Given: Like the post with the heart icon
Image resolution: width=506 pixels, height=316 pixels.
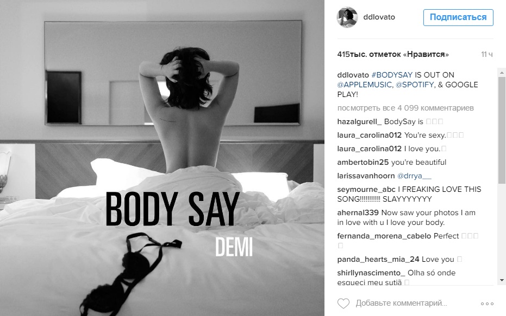Looking at the screenshot, I should click(x=343, y=303).
